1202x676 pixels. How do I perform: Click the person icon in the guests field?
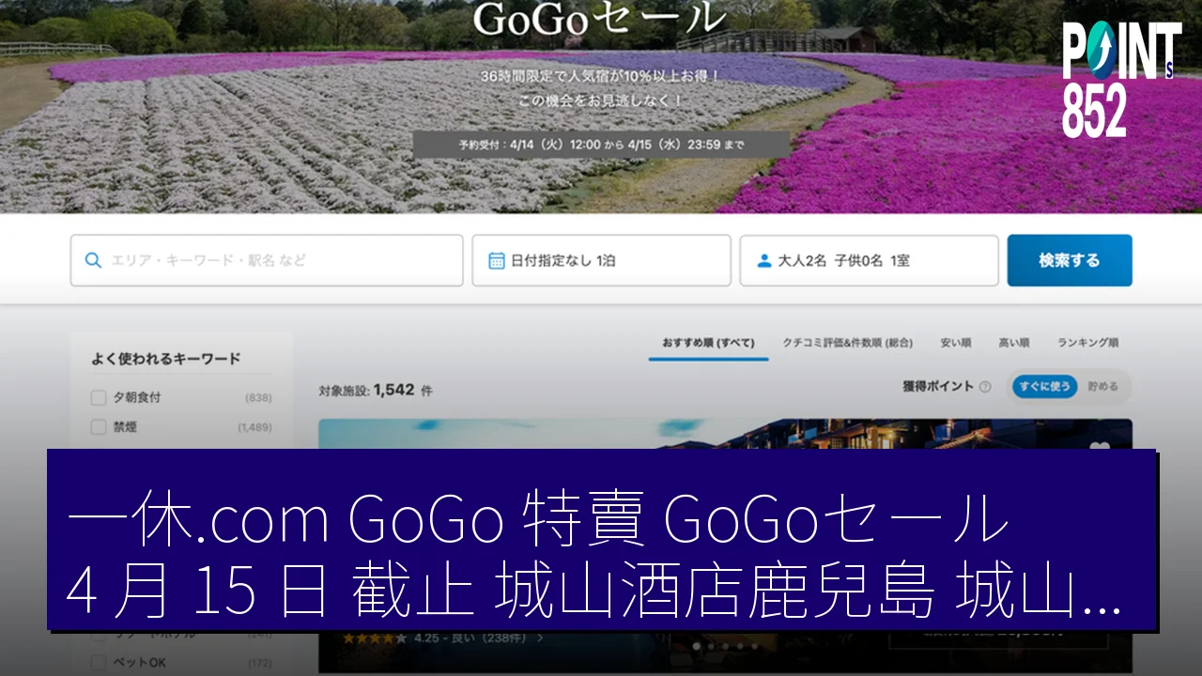click(x=763, y=260)
